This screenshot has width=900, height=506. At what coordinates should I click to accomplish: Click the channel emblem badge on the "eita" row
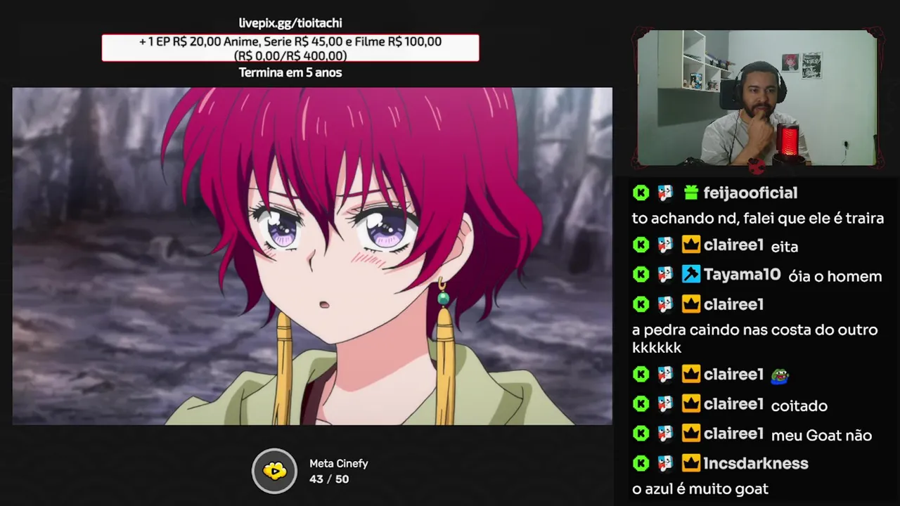pyautogui.click(x=665, y=245)
